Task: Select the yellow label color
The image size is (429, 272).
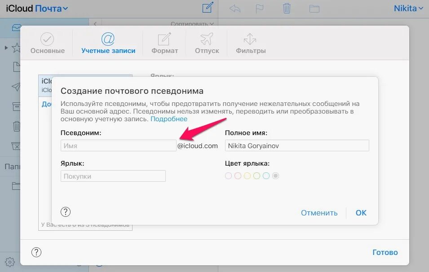Action: (247, 176)
